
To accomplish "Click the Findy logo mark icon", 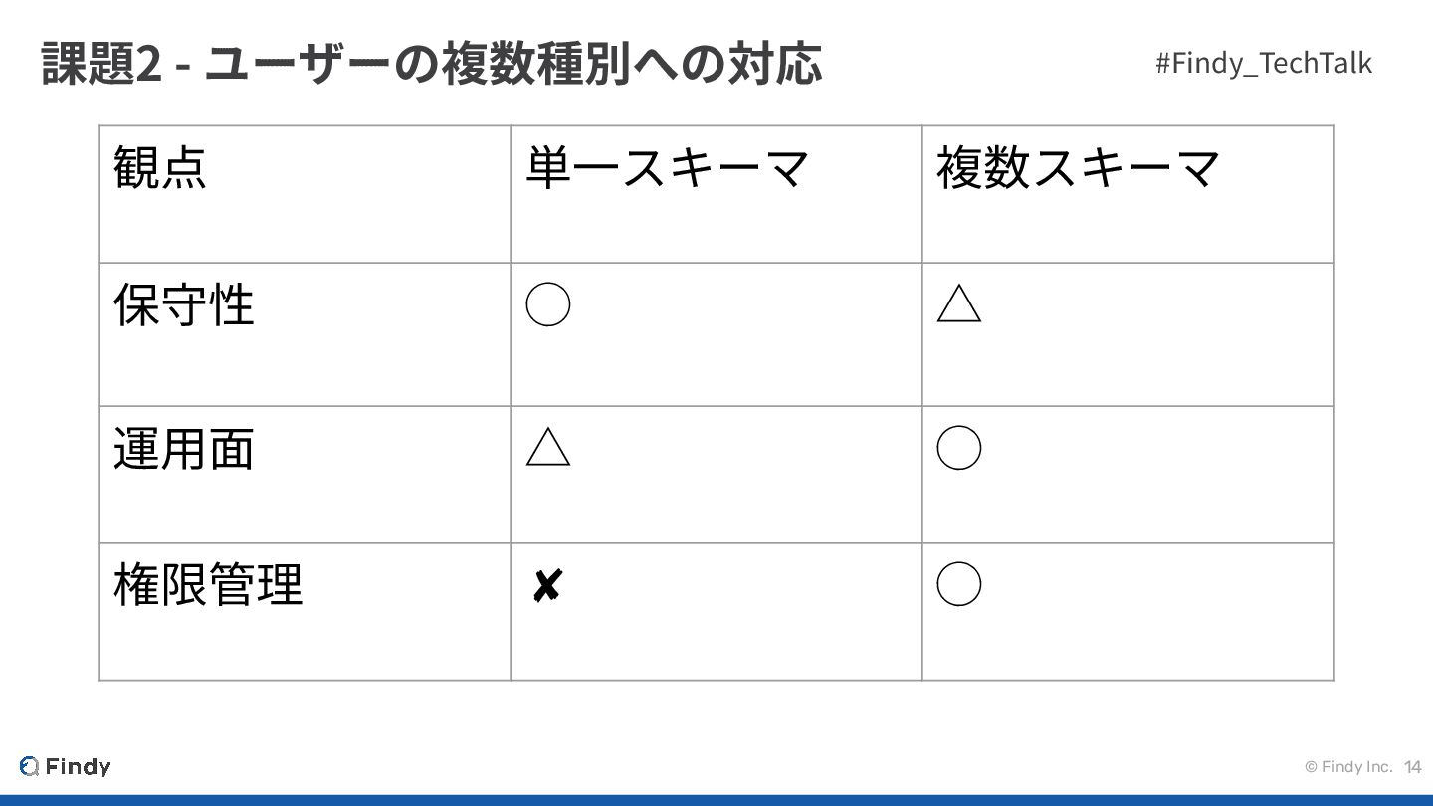I will [x=30, y=766].
